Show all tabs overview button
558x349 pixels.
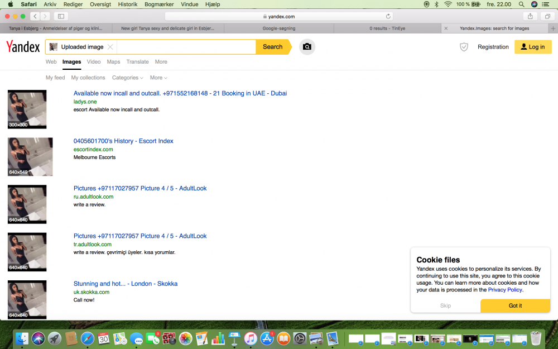tap(547, 16)
